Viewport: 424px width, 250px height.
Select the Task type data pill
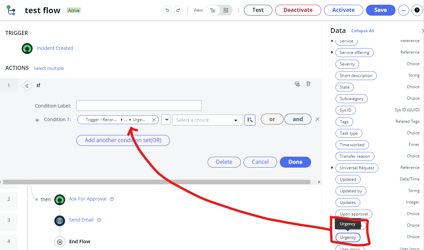(x=349, y=133)
